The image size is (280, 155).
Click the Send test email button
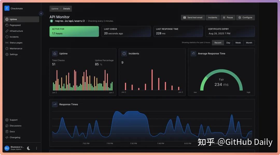(x=193, y=17)
